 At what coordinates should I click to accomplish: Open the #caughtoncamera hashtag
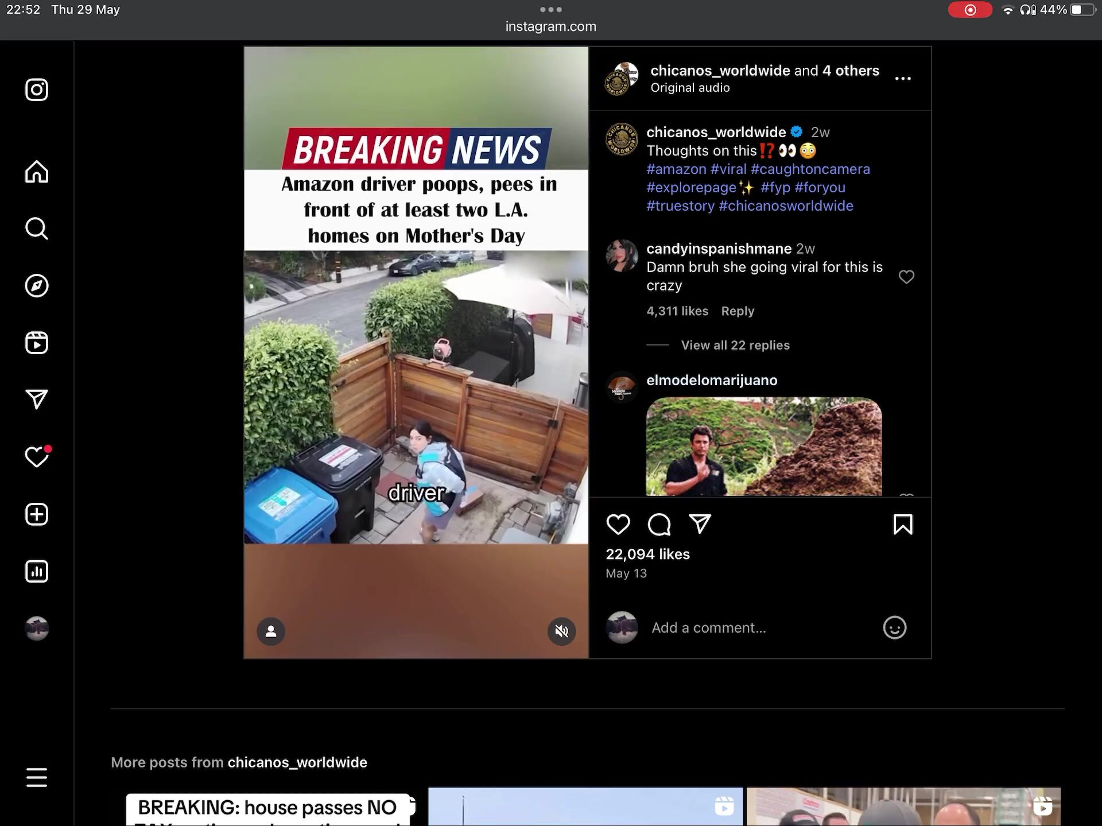point(810,169)
